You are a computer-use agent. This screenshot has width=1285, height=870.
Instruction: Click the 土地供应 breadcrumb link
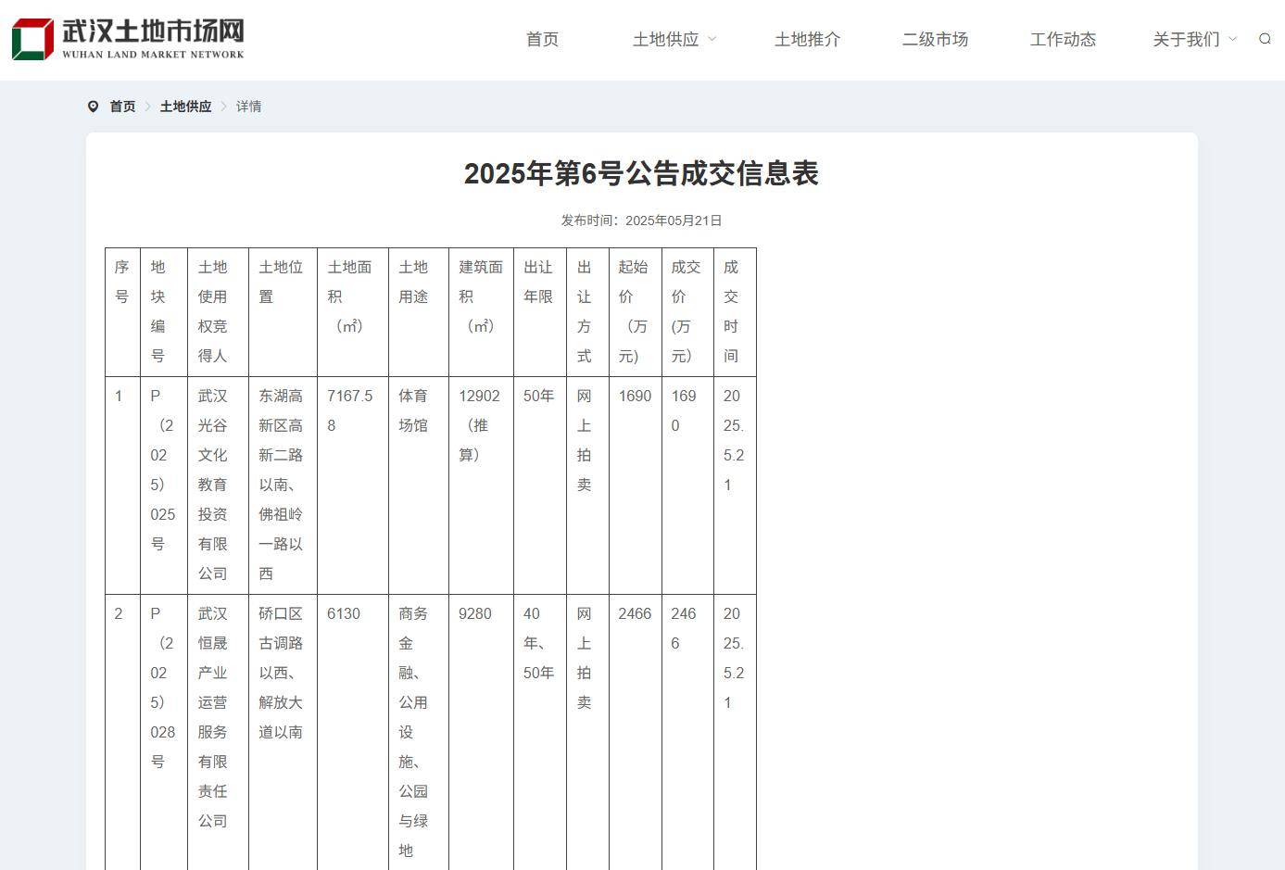pyautogui.click(x=185, y=107)
